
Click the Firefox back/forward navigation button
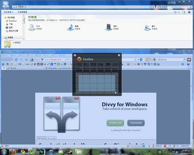click(8, 60)
